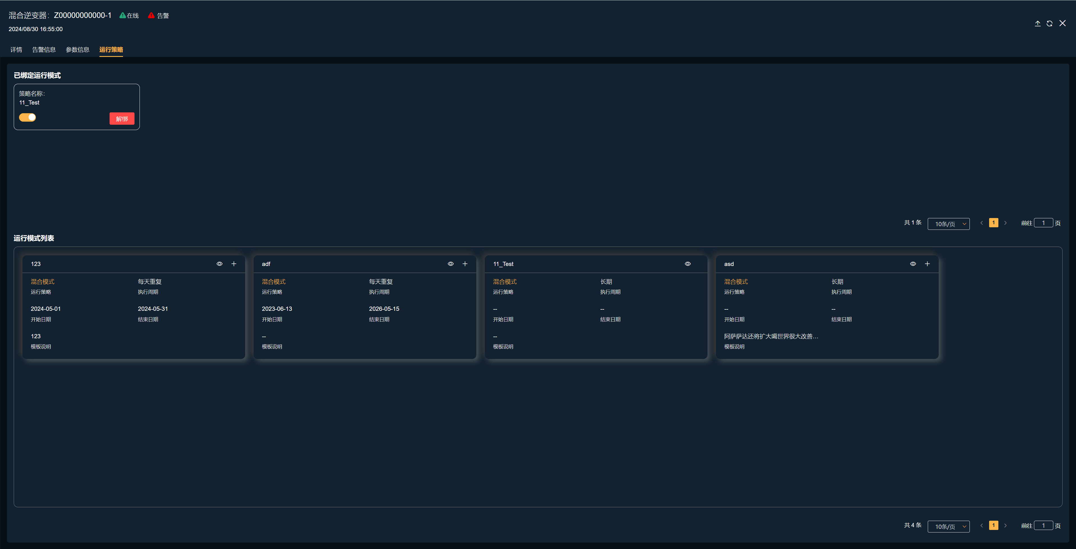View details of the adf mode card

[x=451, y=264]
